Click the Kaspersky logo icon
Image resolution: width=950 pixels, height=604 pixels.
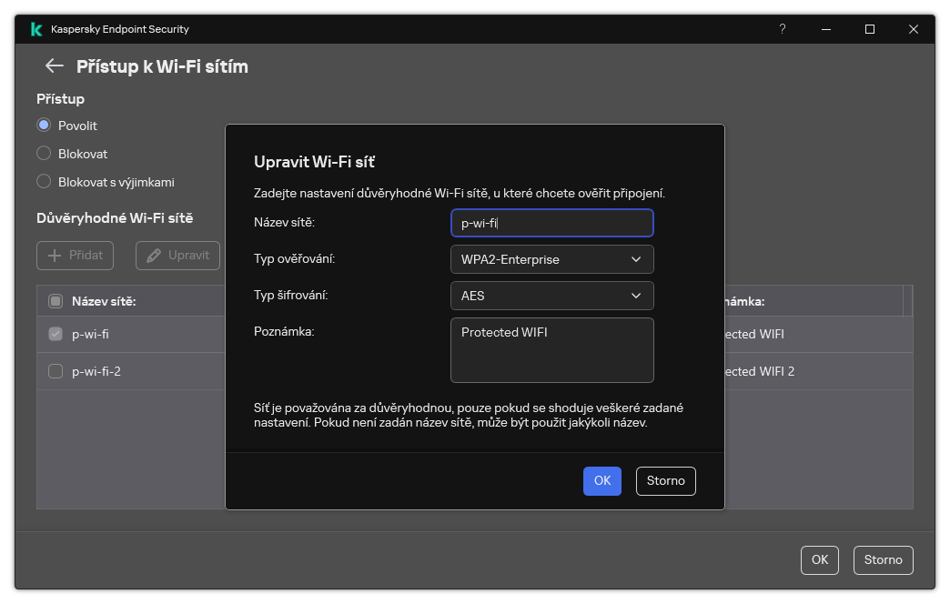click(x=36, y=29)
